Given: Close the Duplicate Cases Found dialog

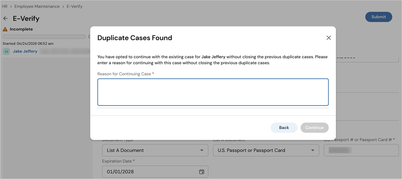Looking at the screenshot, I should [x=329, y=38].
